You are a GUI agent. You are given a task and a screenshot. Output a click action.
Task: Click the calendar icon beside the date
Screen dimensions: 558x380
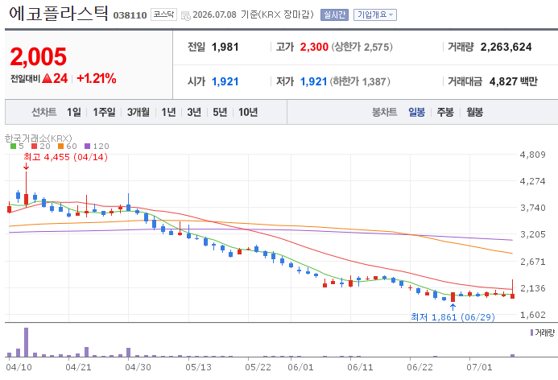[186, 15]
